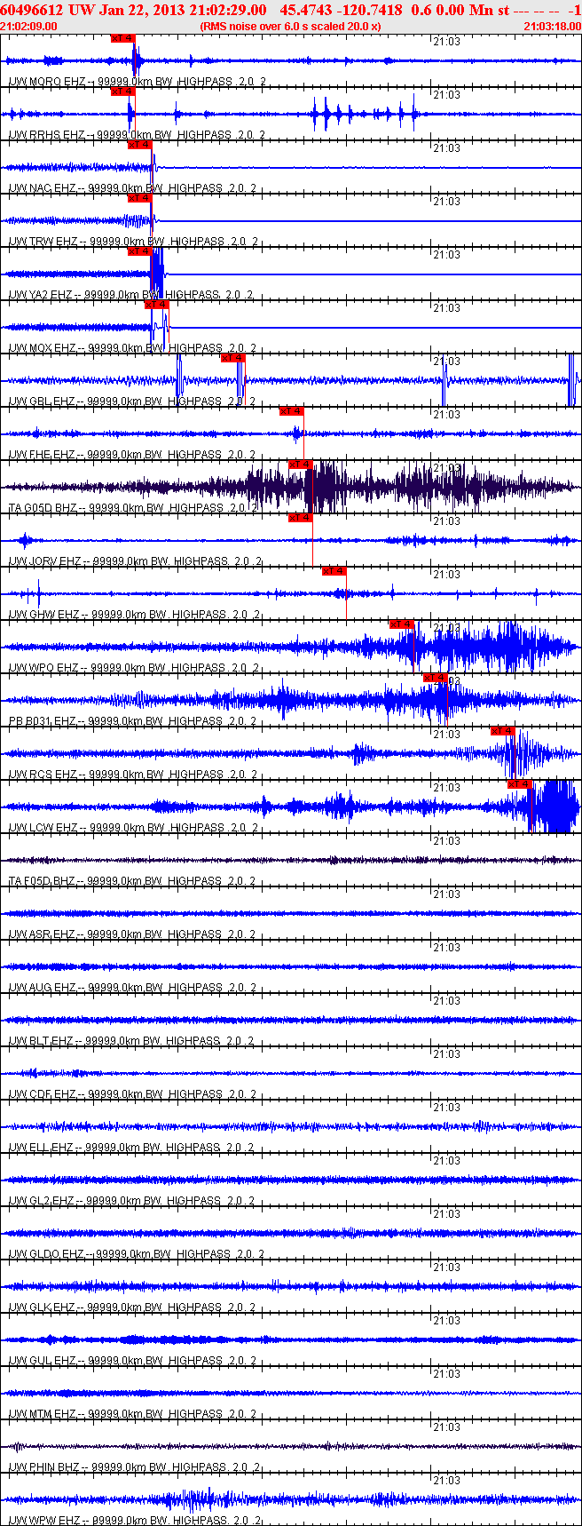
Task: Click the red pick flag on the UW GHW trace
Action: pos(334,571)
